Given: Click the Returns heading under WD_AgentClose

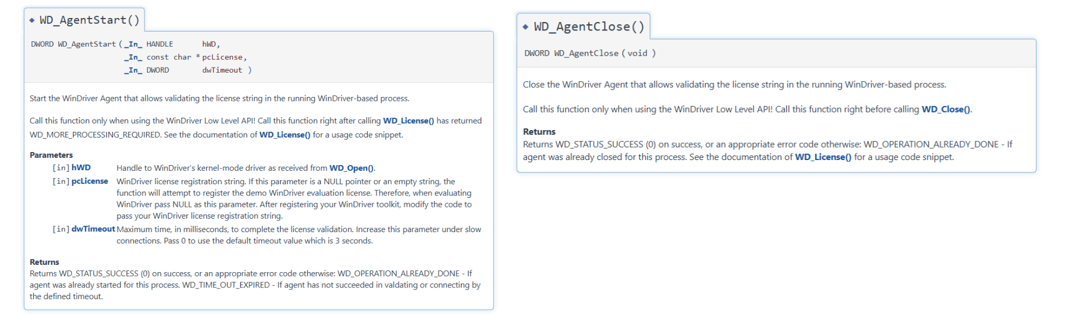Looking at the screenshot, I should [x=539, y=132].
